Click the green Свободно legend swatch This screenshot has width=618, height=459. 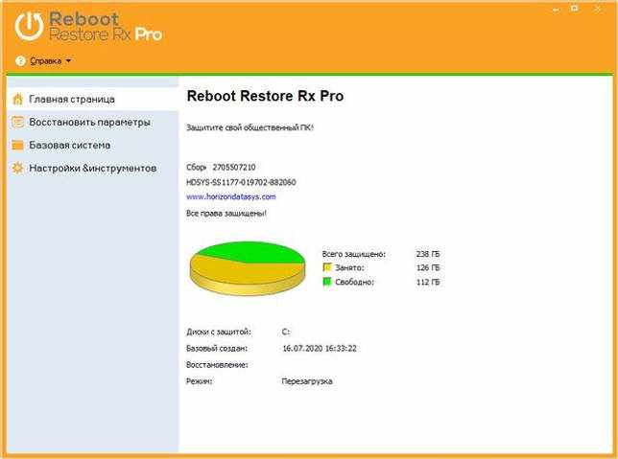[327, 282]
